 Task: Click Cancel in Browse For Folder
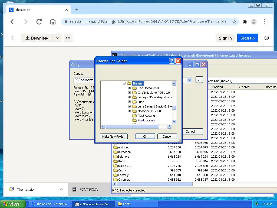[x=167, y=136]
